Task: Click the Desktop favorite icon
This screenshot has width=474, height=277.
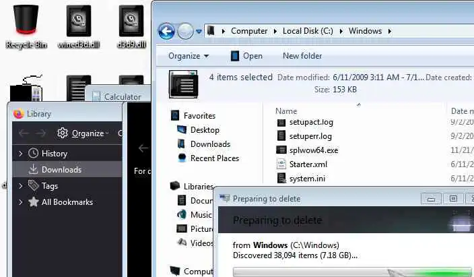Action: (181, 129)
